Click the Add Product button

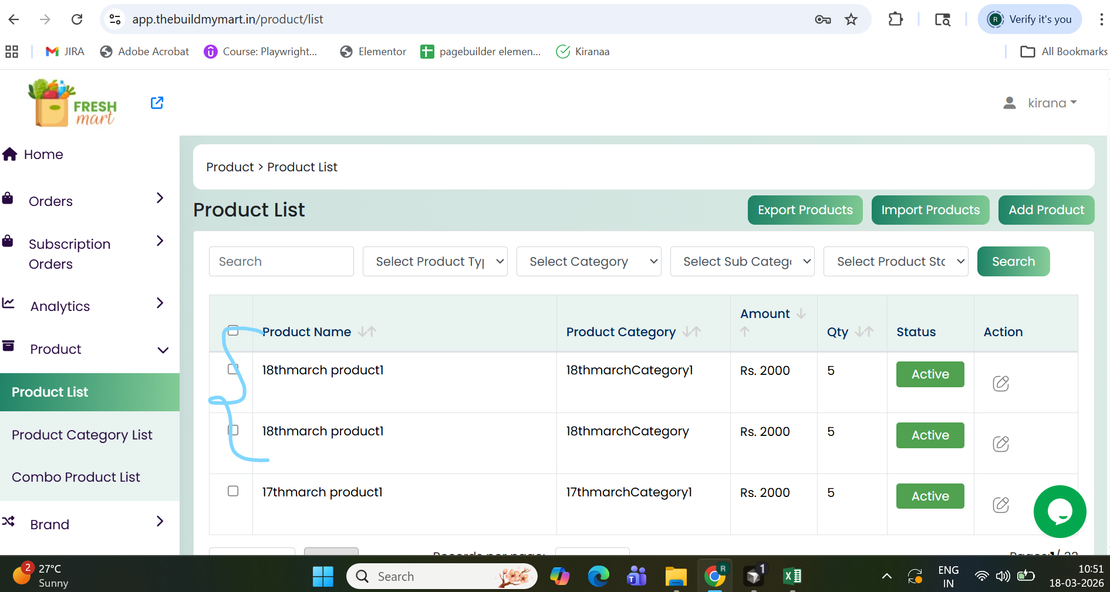[1047, 210]
